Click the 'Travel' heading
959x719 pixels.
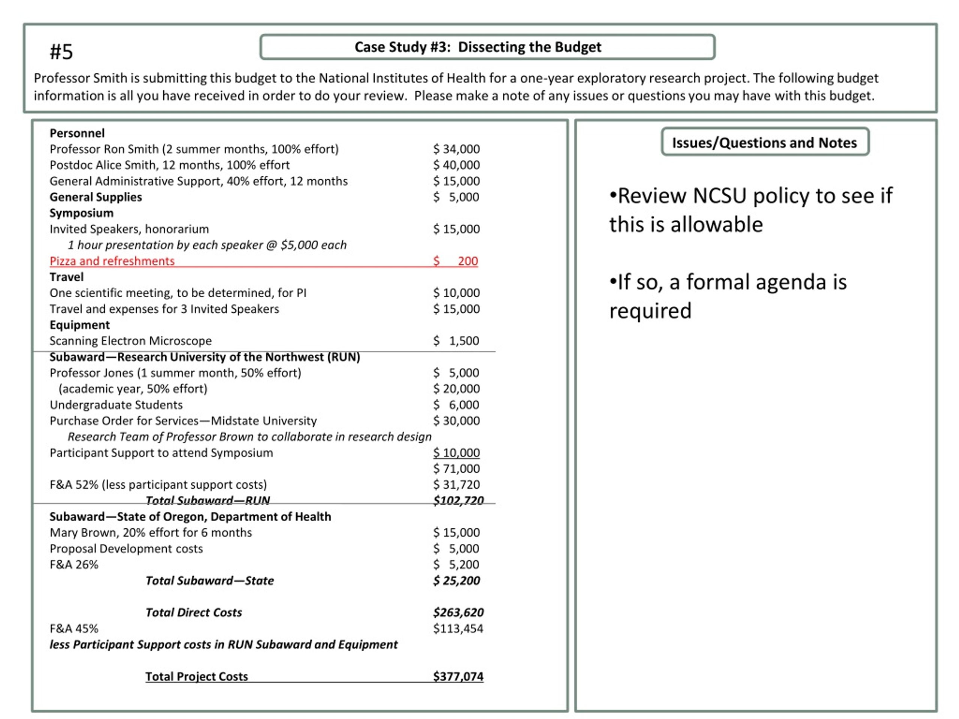(66, 277)
